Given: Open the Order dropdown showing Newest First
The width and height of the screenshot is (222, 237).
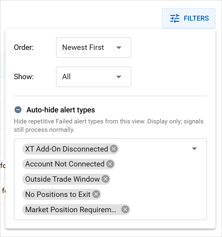Looking at the screenshot, I should pos(94,48).
